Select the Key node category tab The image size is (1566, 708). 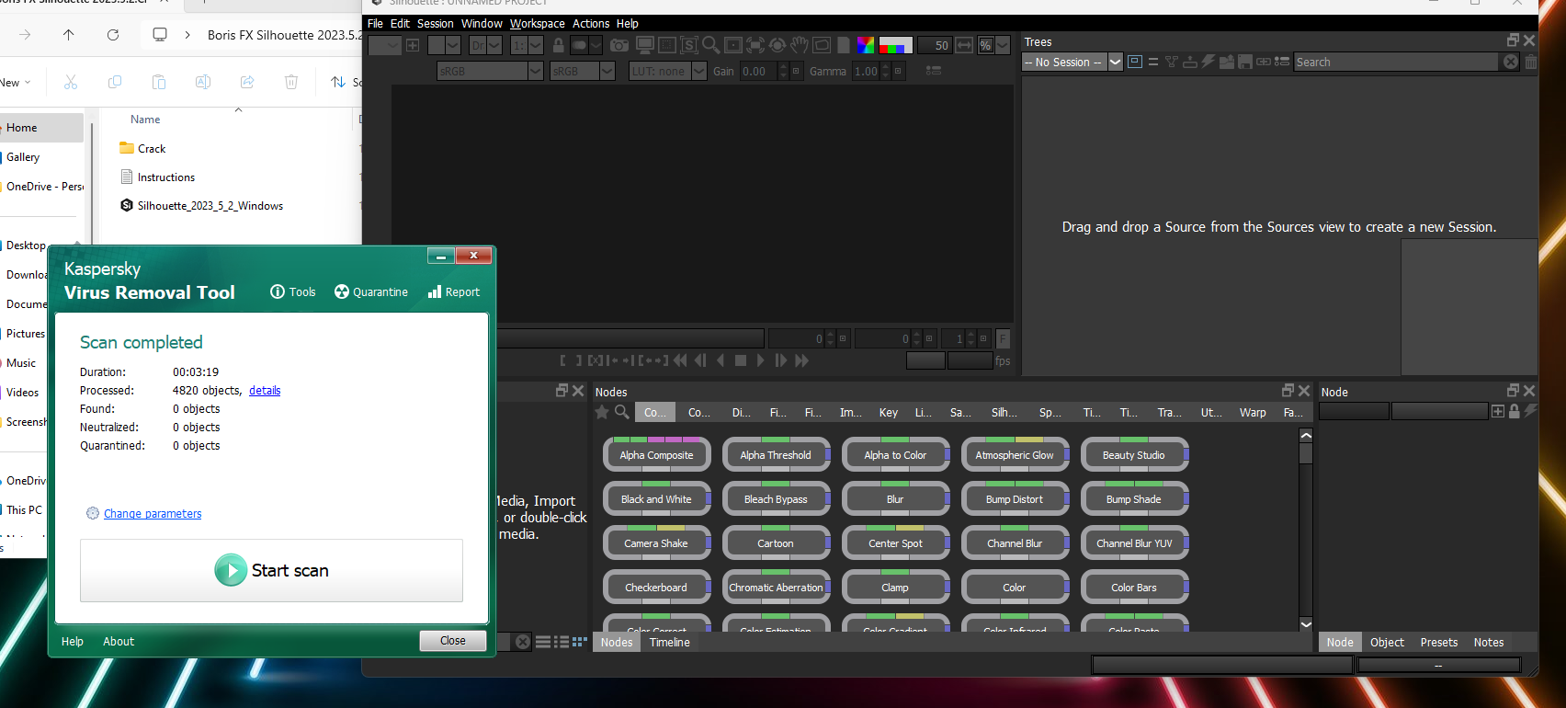[889, 412]
